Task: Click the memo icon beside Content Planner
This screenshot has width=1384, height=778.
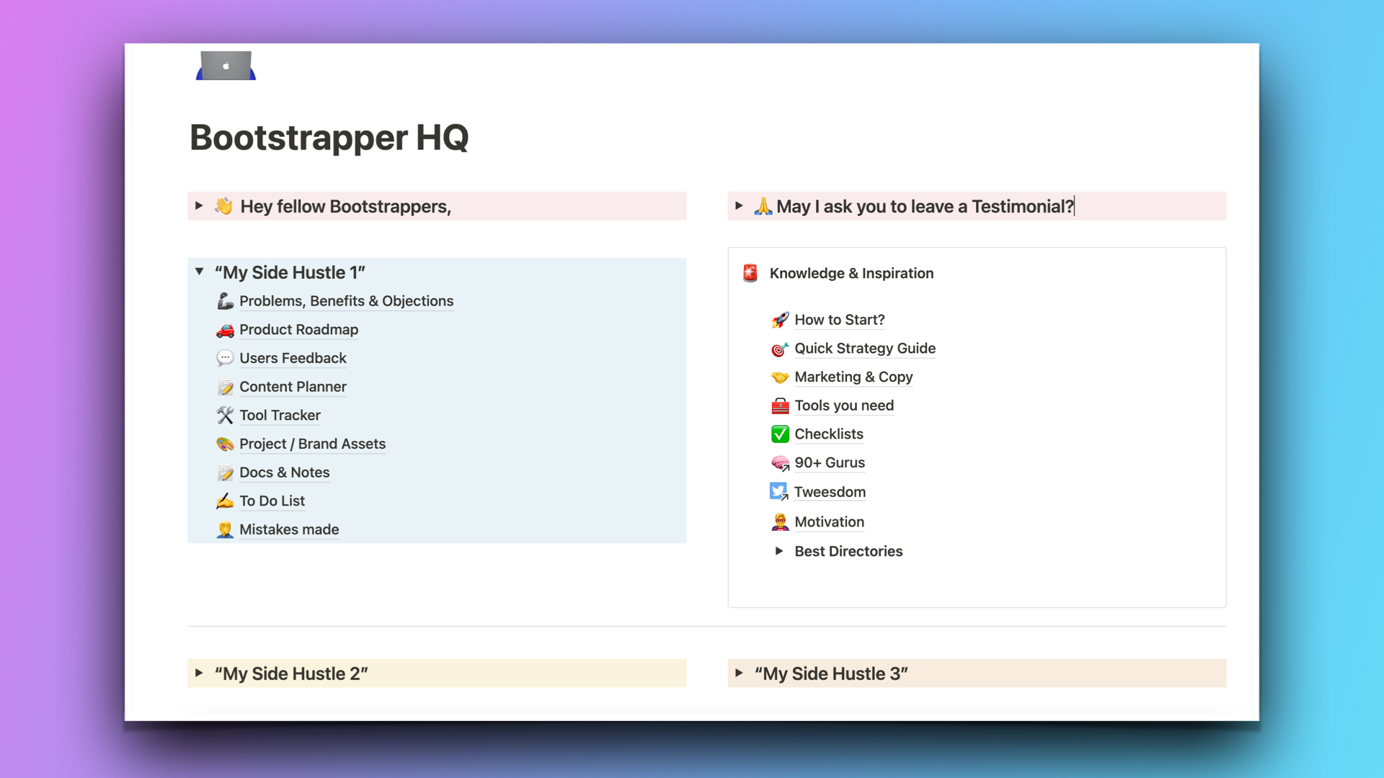Action: click(225, 387)
